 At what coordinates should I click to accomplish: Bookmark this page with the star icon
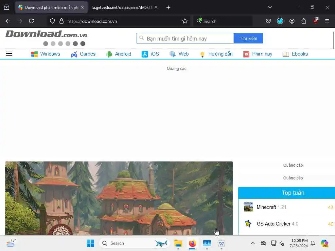click(185, 21)
